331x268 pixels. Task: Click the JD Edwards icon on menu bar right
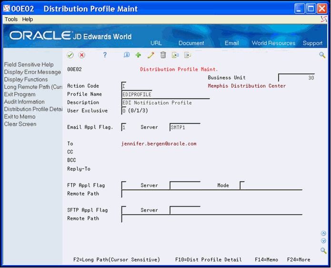324,19
